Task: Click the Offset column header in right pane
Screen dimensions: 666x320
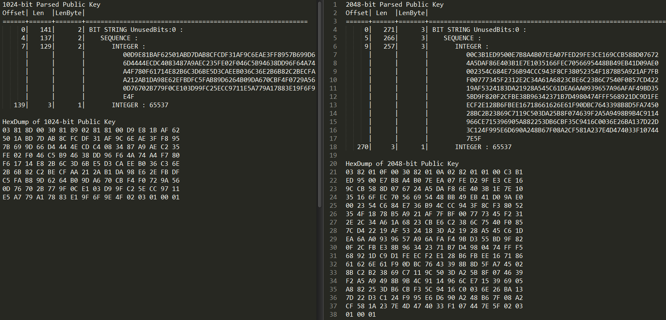Action: (357, 13)
